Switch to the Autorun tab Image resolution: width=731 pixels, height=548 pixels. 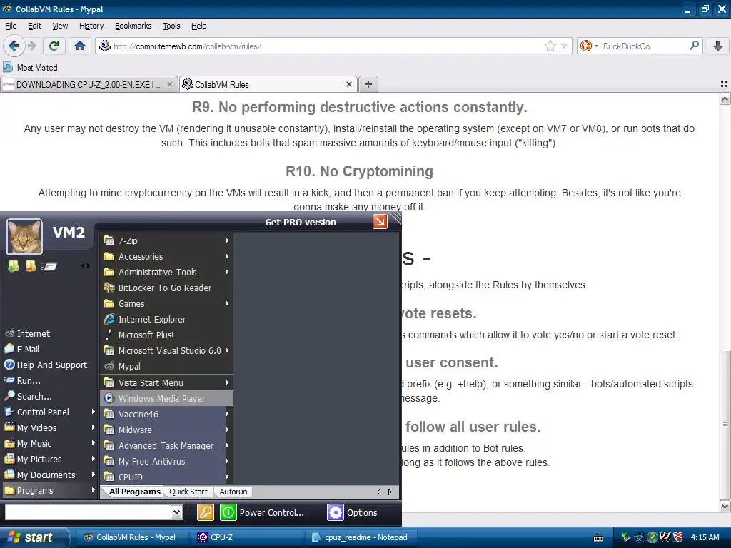(x=233, y=492)
